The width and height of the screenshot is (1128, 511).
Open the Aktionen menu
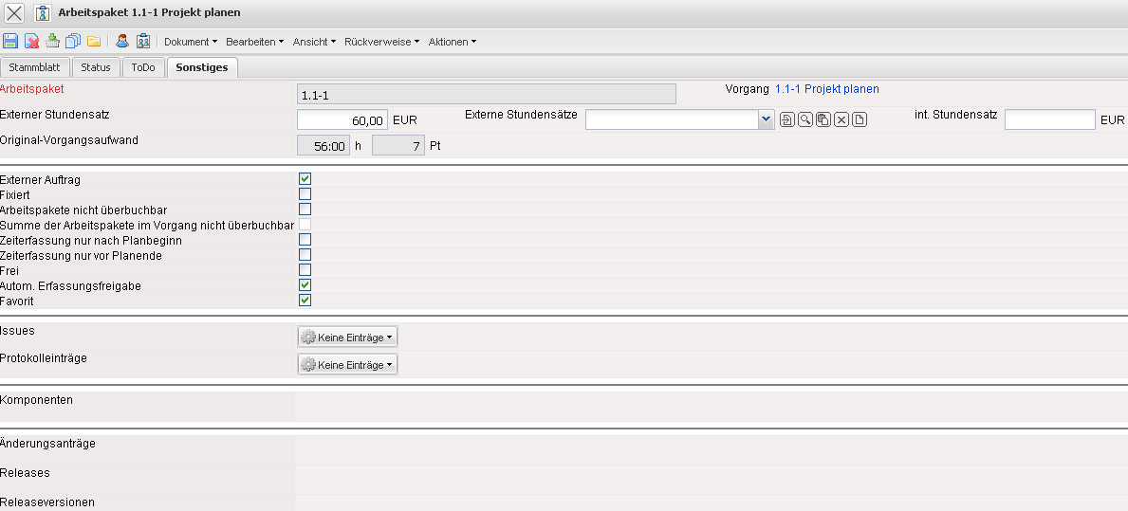tap(452, 42)
